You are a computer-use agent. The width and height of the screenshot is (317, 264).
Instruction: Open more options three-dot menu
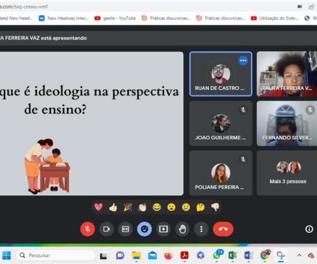coord(201,229)
